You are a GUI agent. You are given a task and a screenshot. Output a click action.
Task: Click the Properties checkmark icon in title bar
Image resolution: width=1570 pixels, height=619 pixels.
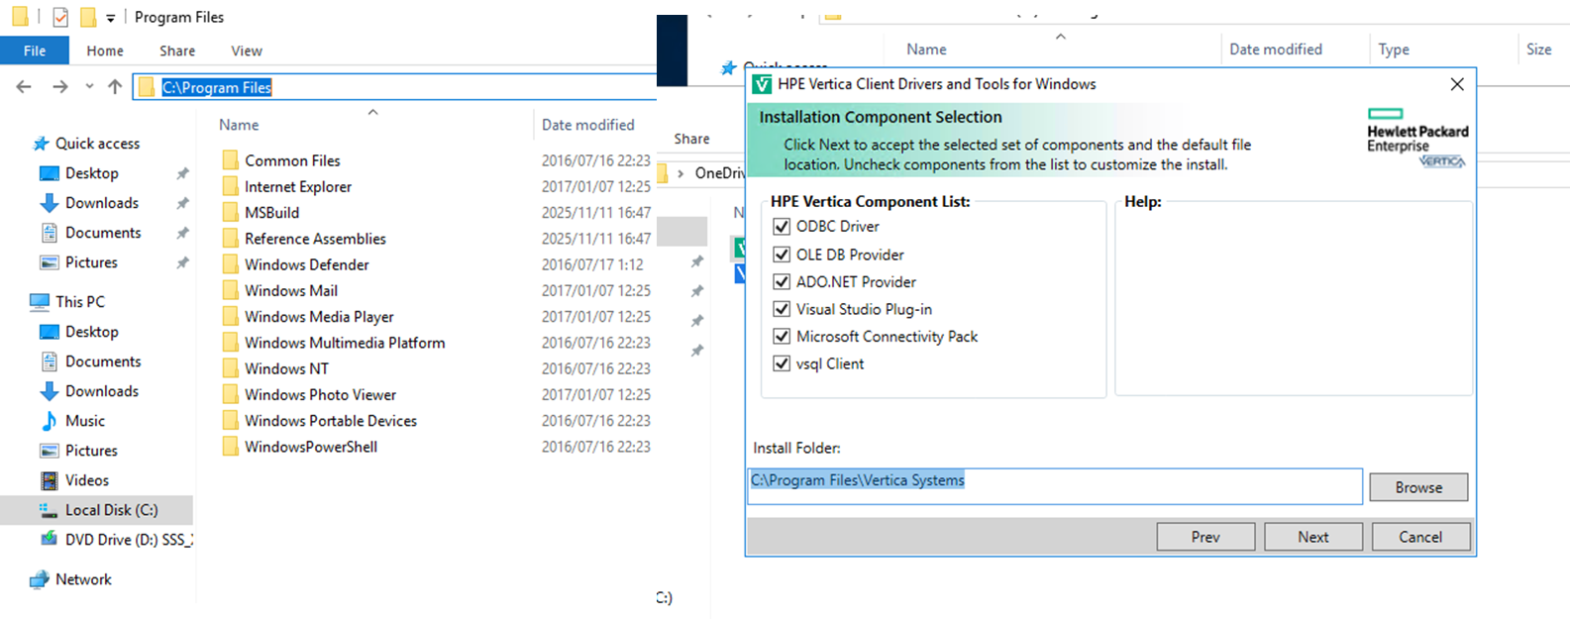(x=60, y=17)
